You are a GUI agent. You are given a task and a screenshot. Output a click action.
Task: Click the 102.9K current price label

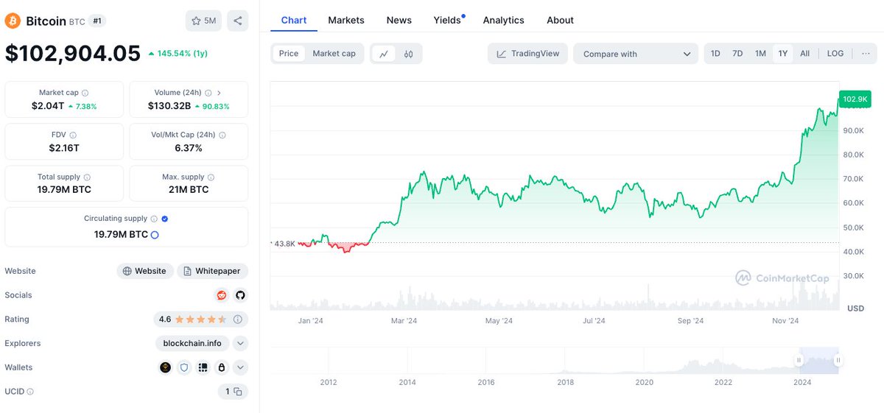click(x=855, y=99)
